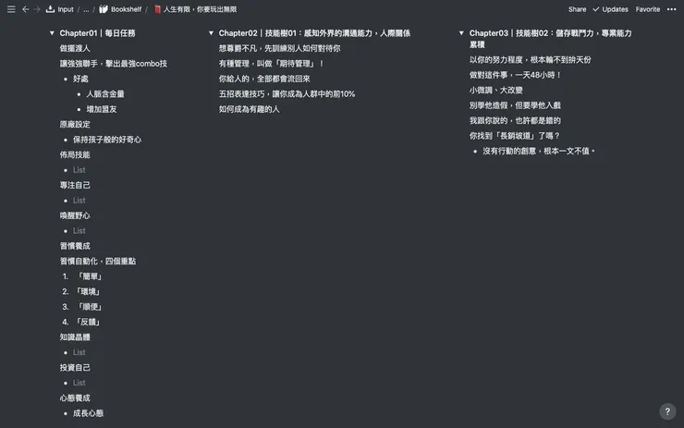Click the 習慣自動化，四個重點 line

98,262
